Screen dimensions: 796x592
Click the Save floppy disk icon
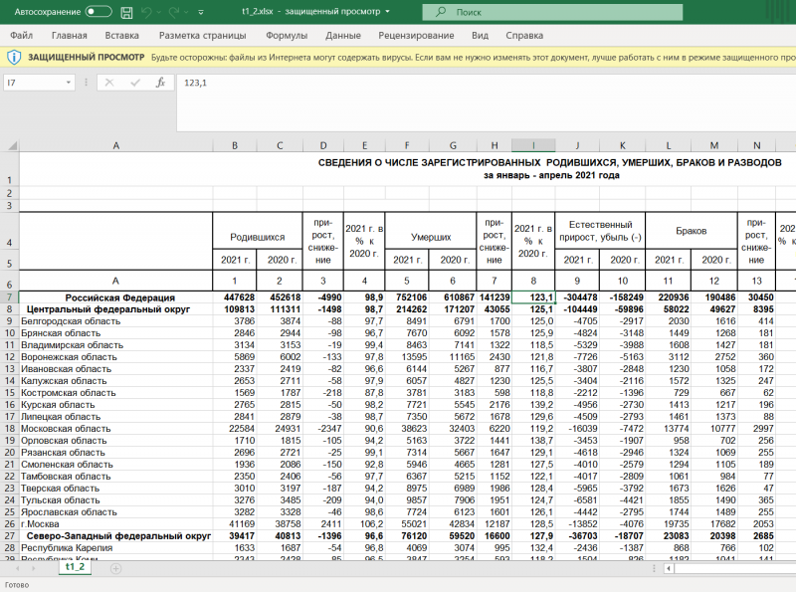pyautogui.click(x=127, y=12)
